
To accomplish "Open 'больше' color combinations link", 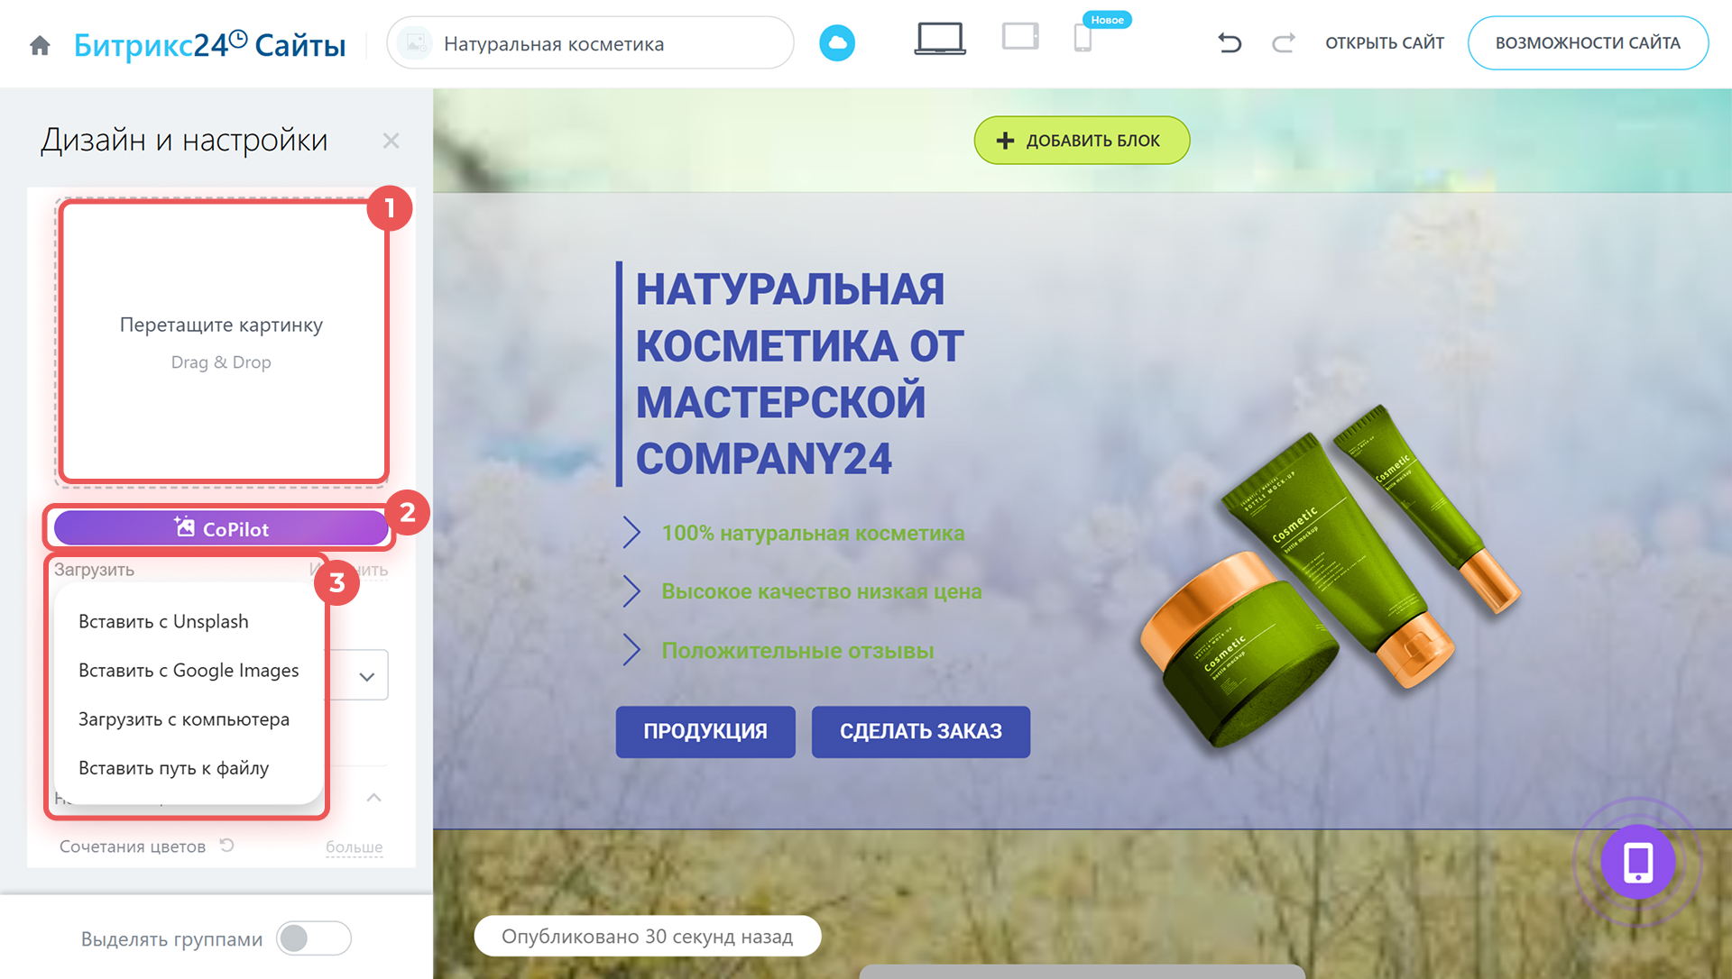I will 354,847.
